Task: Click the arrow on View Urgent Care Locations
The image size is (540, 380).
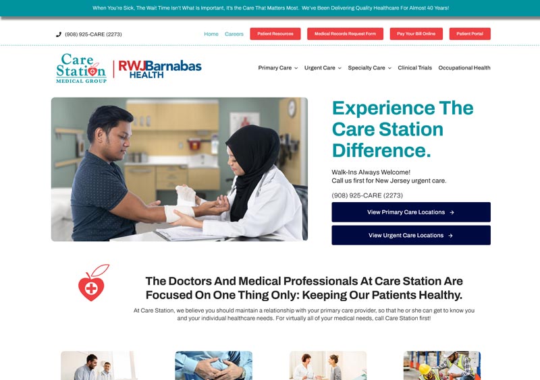Action: coord(450,236)
